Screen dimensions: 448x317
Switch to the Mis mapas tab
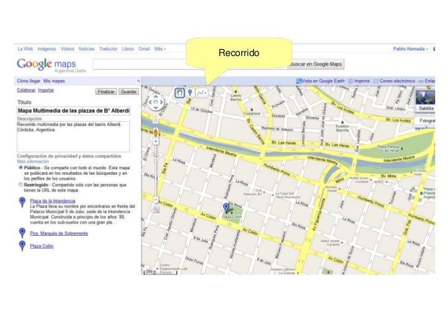(x=54, y=81)
